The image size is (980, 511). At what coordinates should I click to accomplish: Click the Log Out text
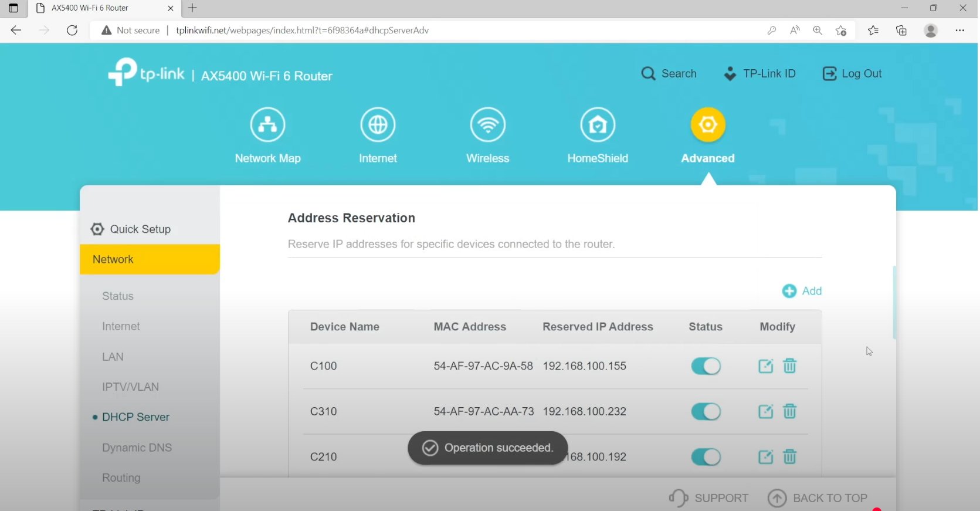pos(862,74)
